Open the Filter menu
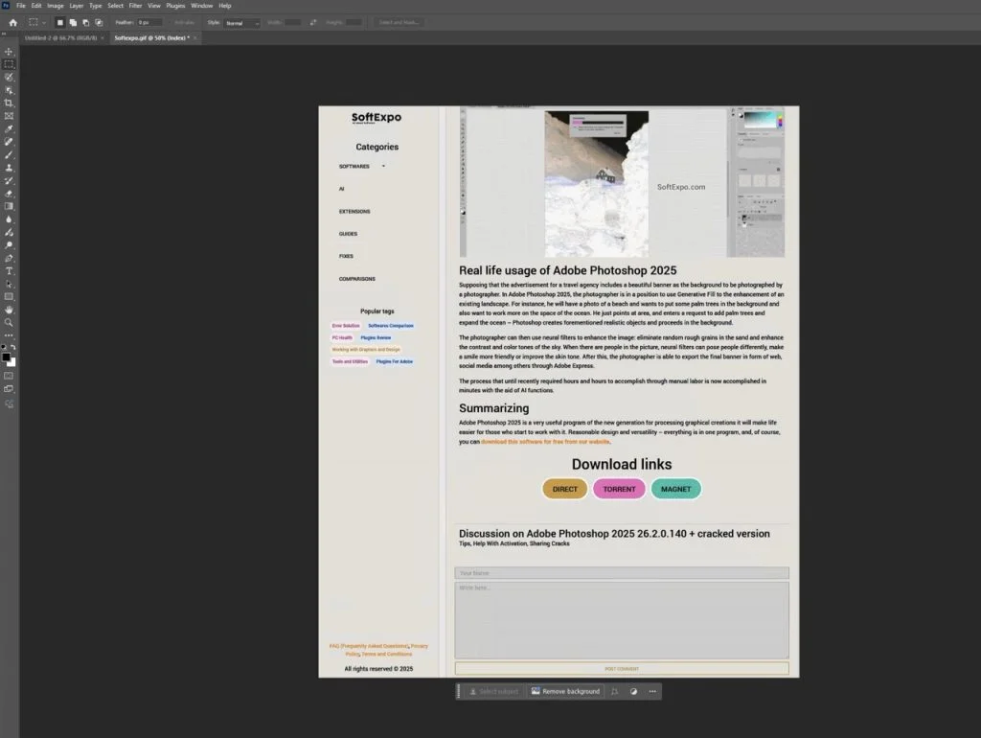Viewport: 981px width, 738px height. tap(135, 5)
